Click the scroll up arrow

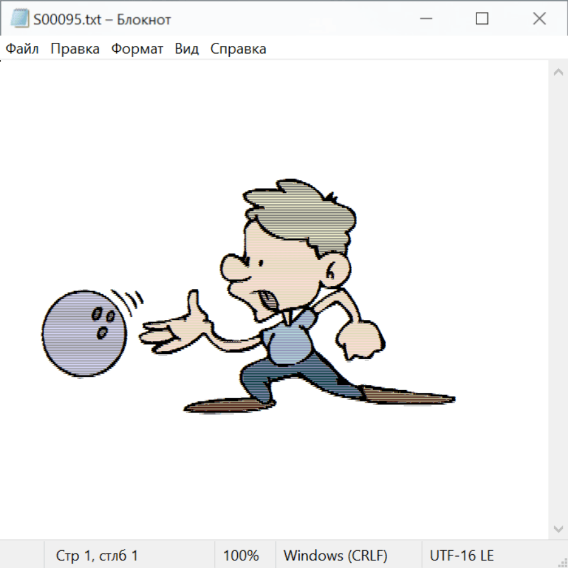click(558, 72)
